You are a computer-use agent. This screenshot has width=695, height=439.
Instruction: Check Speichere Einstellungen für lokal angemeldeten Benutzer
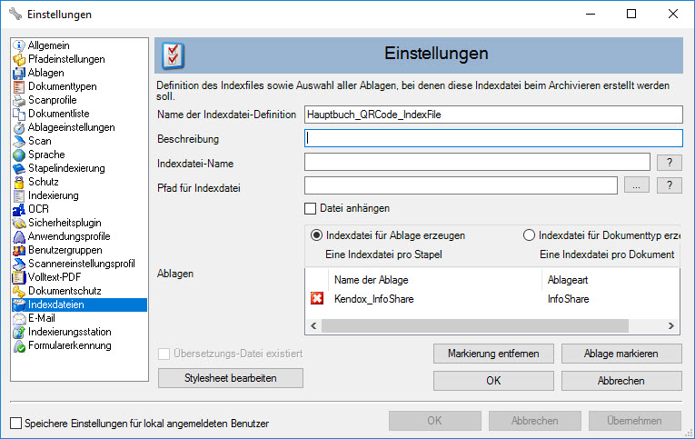[15, 423]
